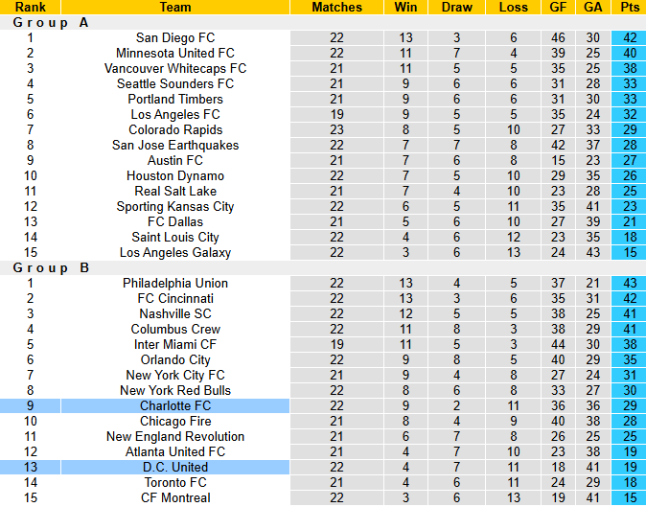
Task: Click the Rank column header
Action: point(31,7)
